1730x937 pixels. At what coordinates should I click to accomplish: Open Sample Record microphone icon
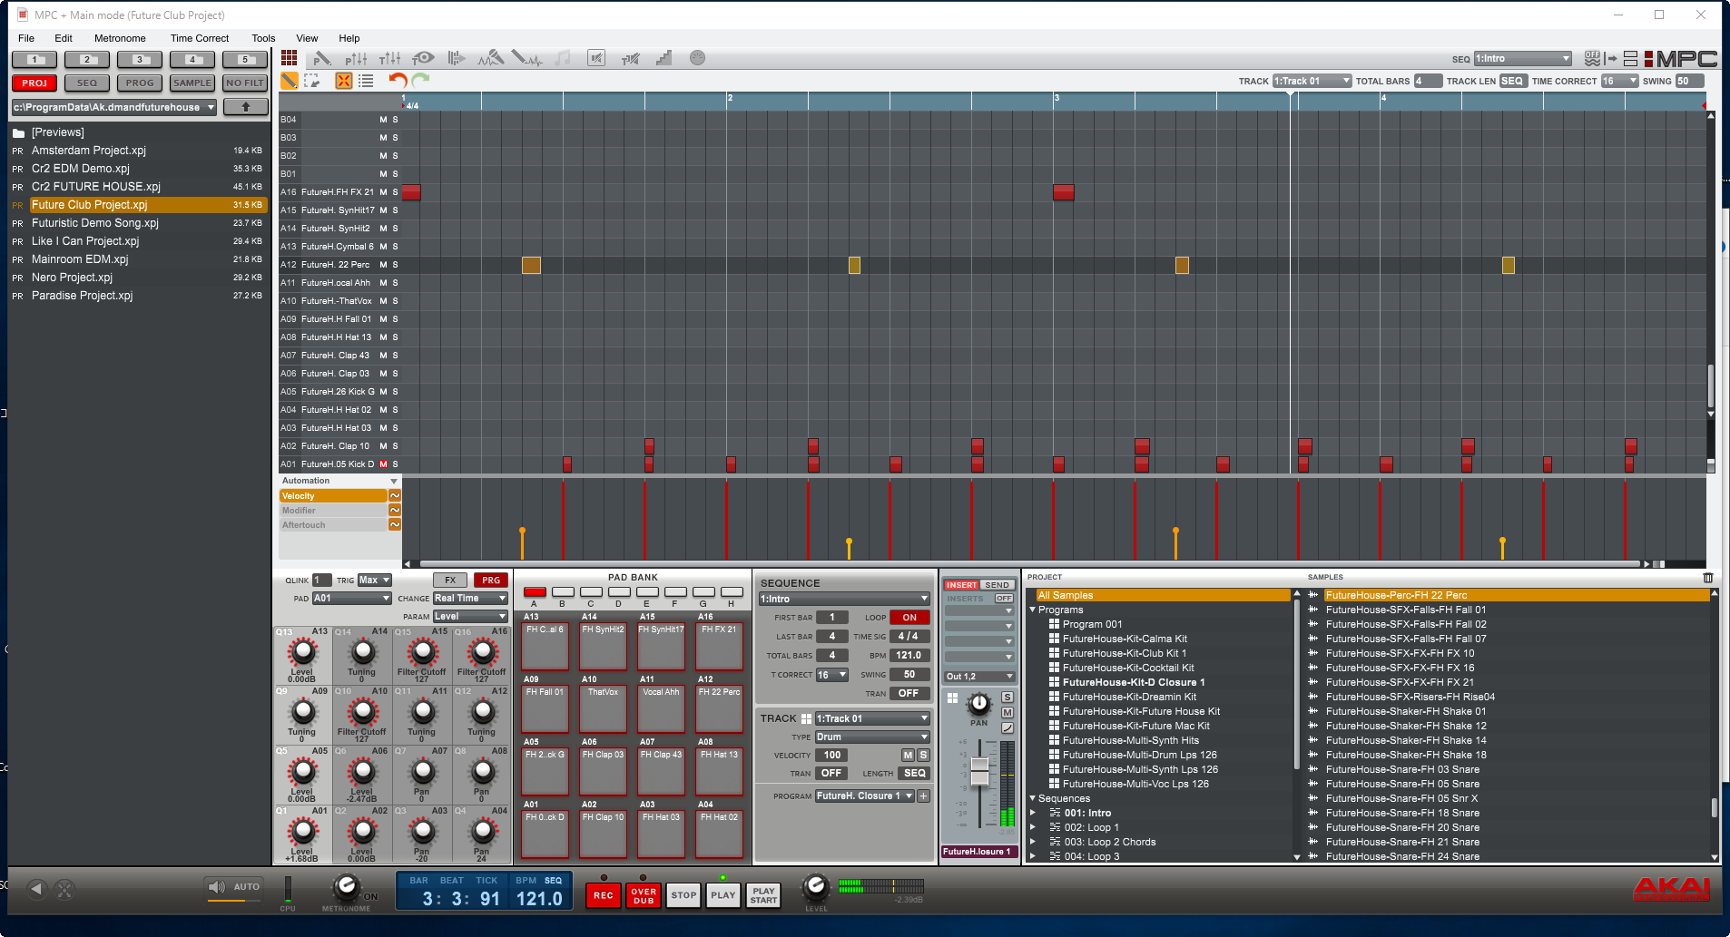click(x=490, y=58)
